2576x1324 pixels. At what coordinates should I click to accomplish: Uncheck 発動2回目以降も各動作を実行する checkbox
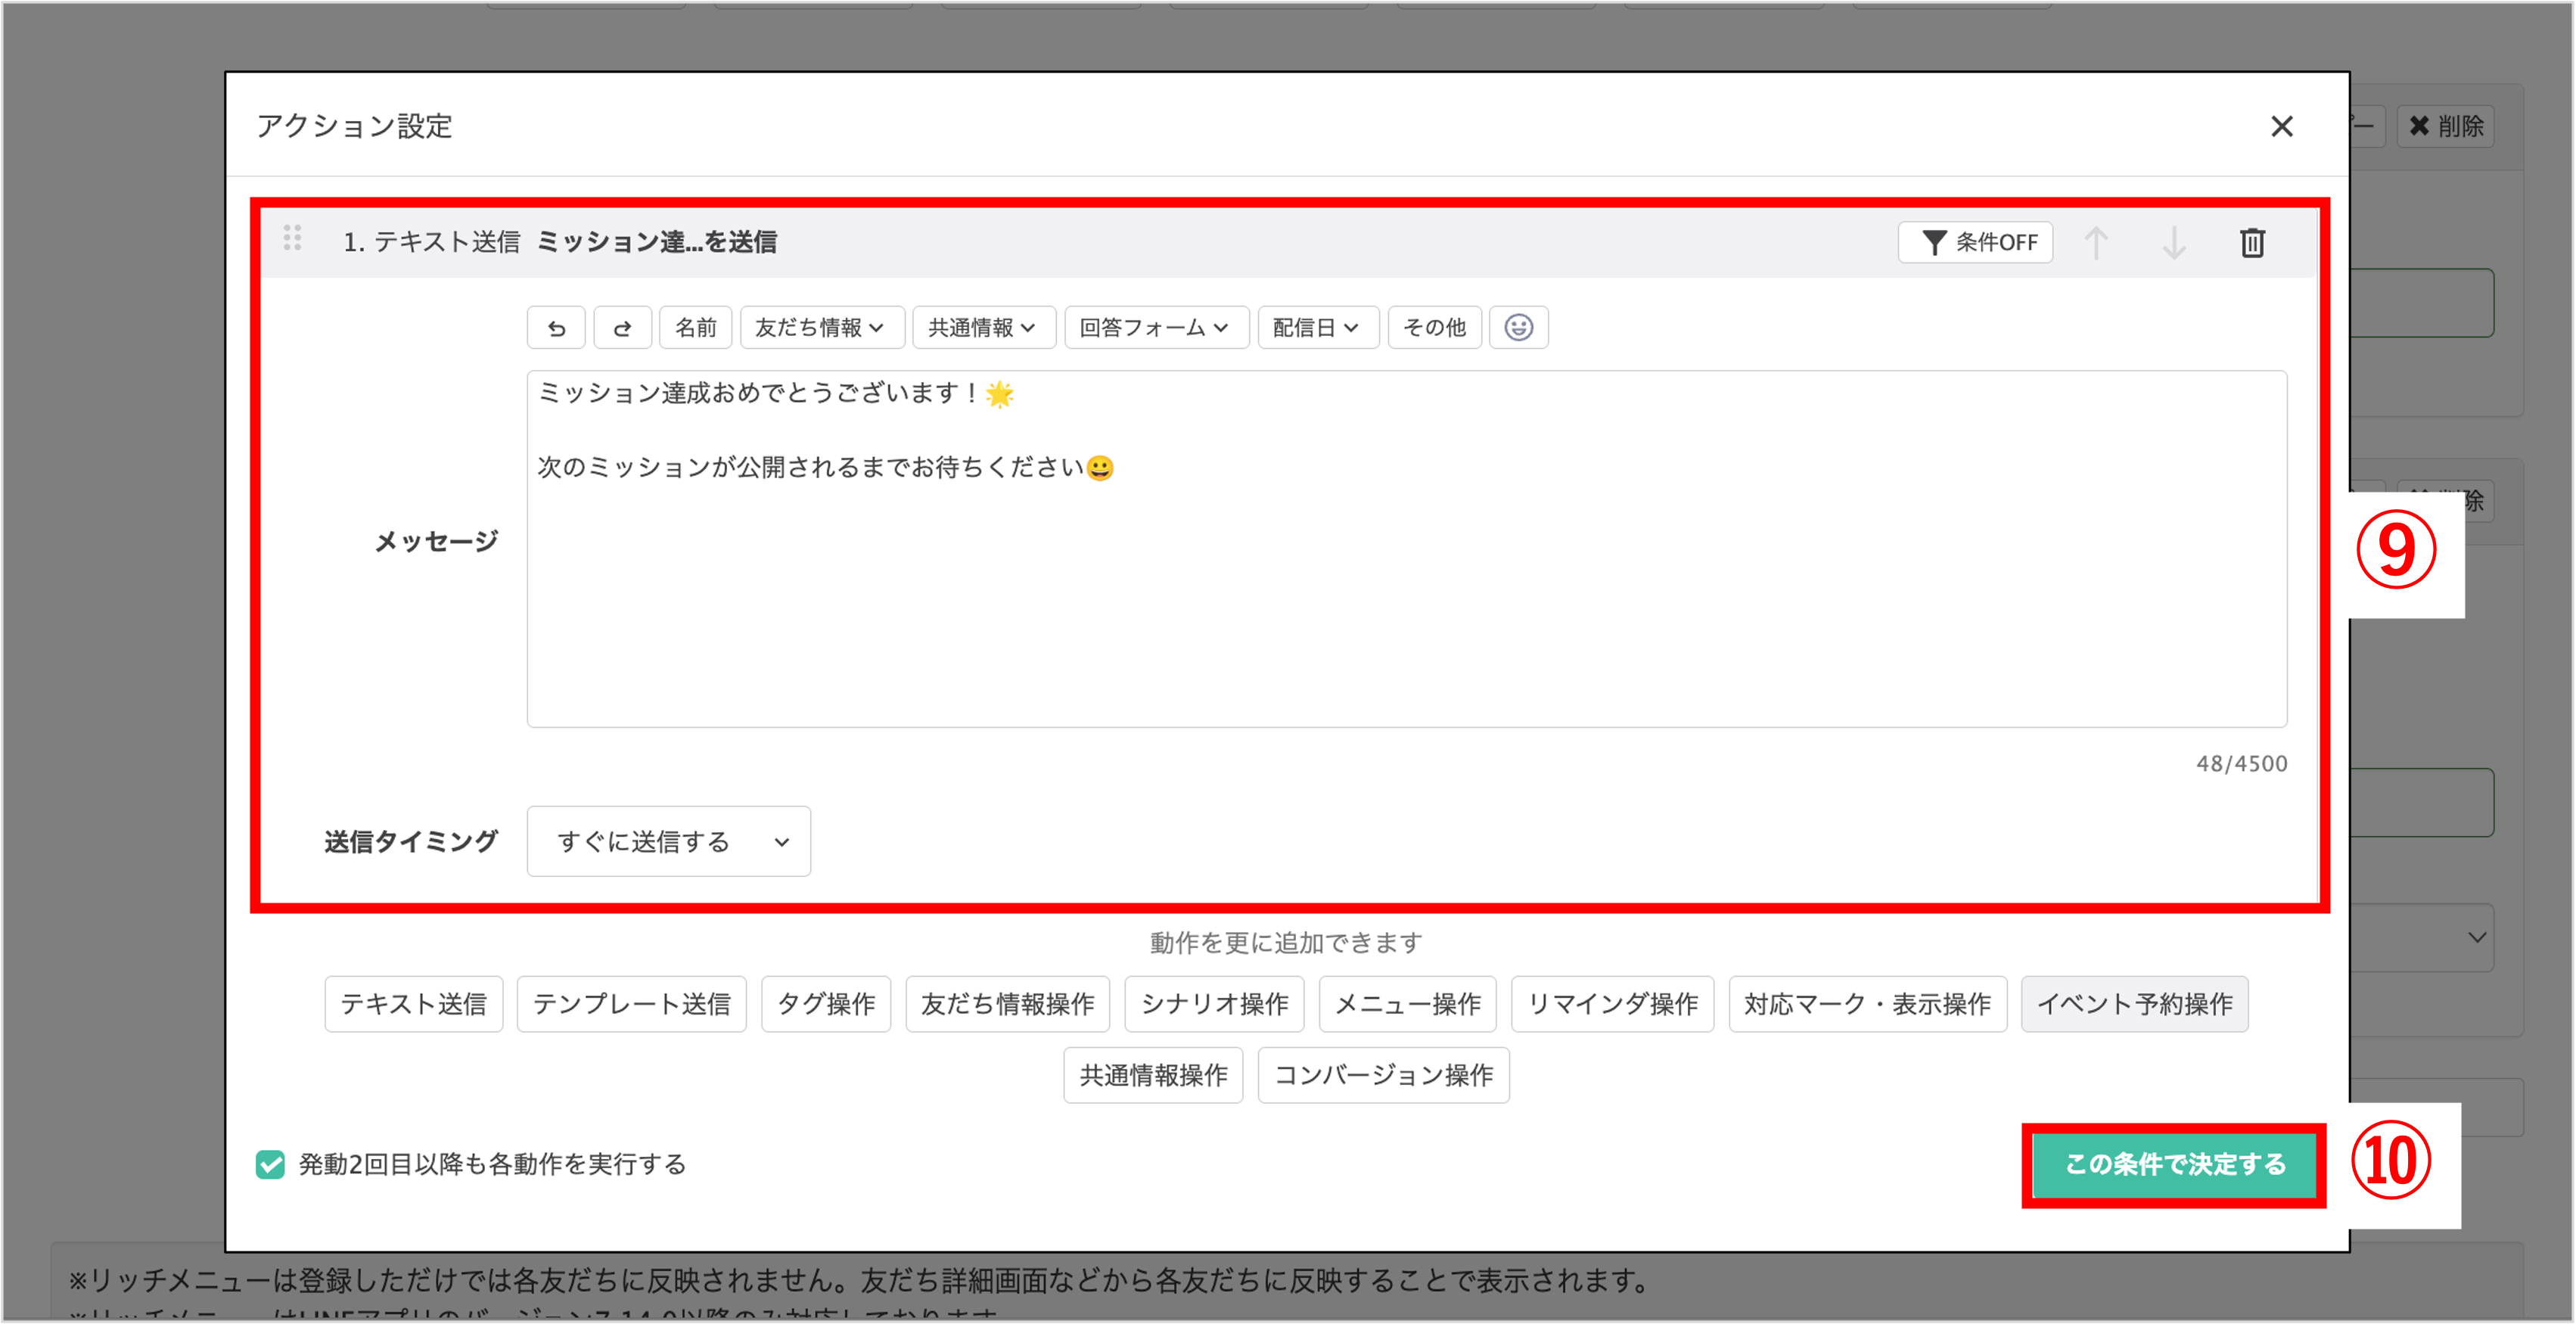click(270, 1164)
